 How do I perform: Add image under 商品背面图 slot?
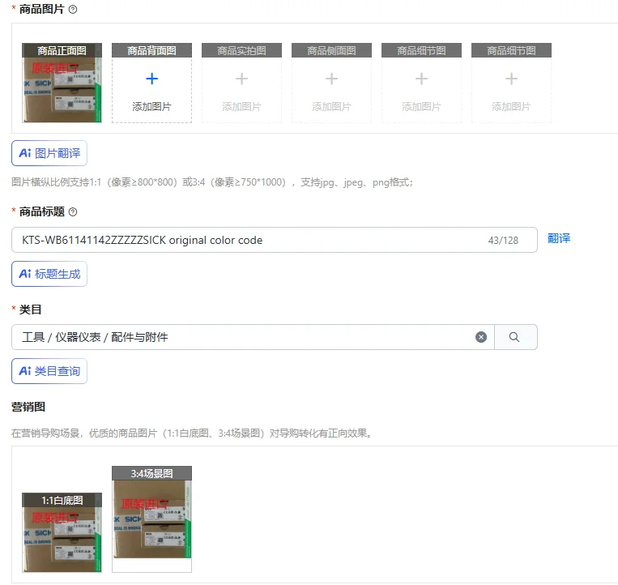[151, 90]
